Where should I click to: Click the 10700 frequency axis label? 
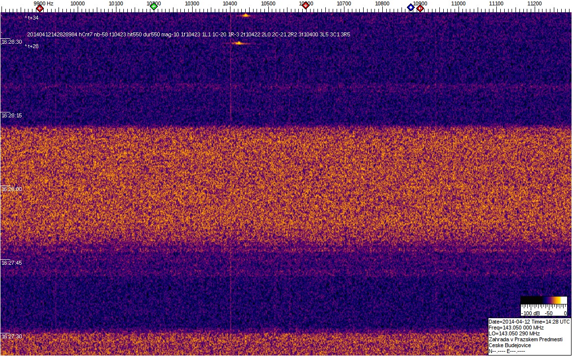point(344,3)
